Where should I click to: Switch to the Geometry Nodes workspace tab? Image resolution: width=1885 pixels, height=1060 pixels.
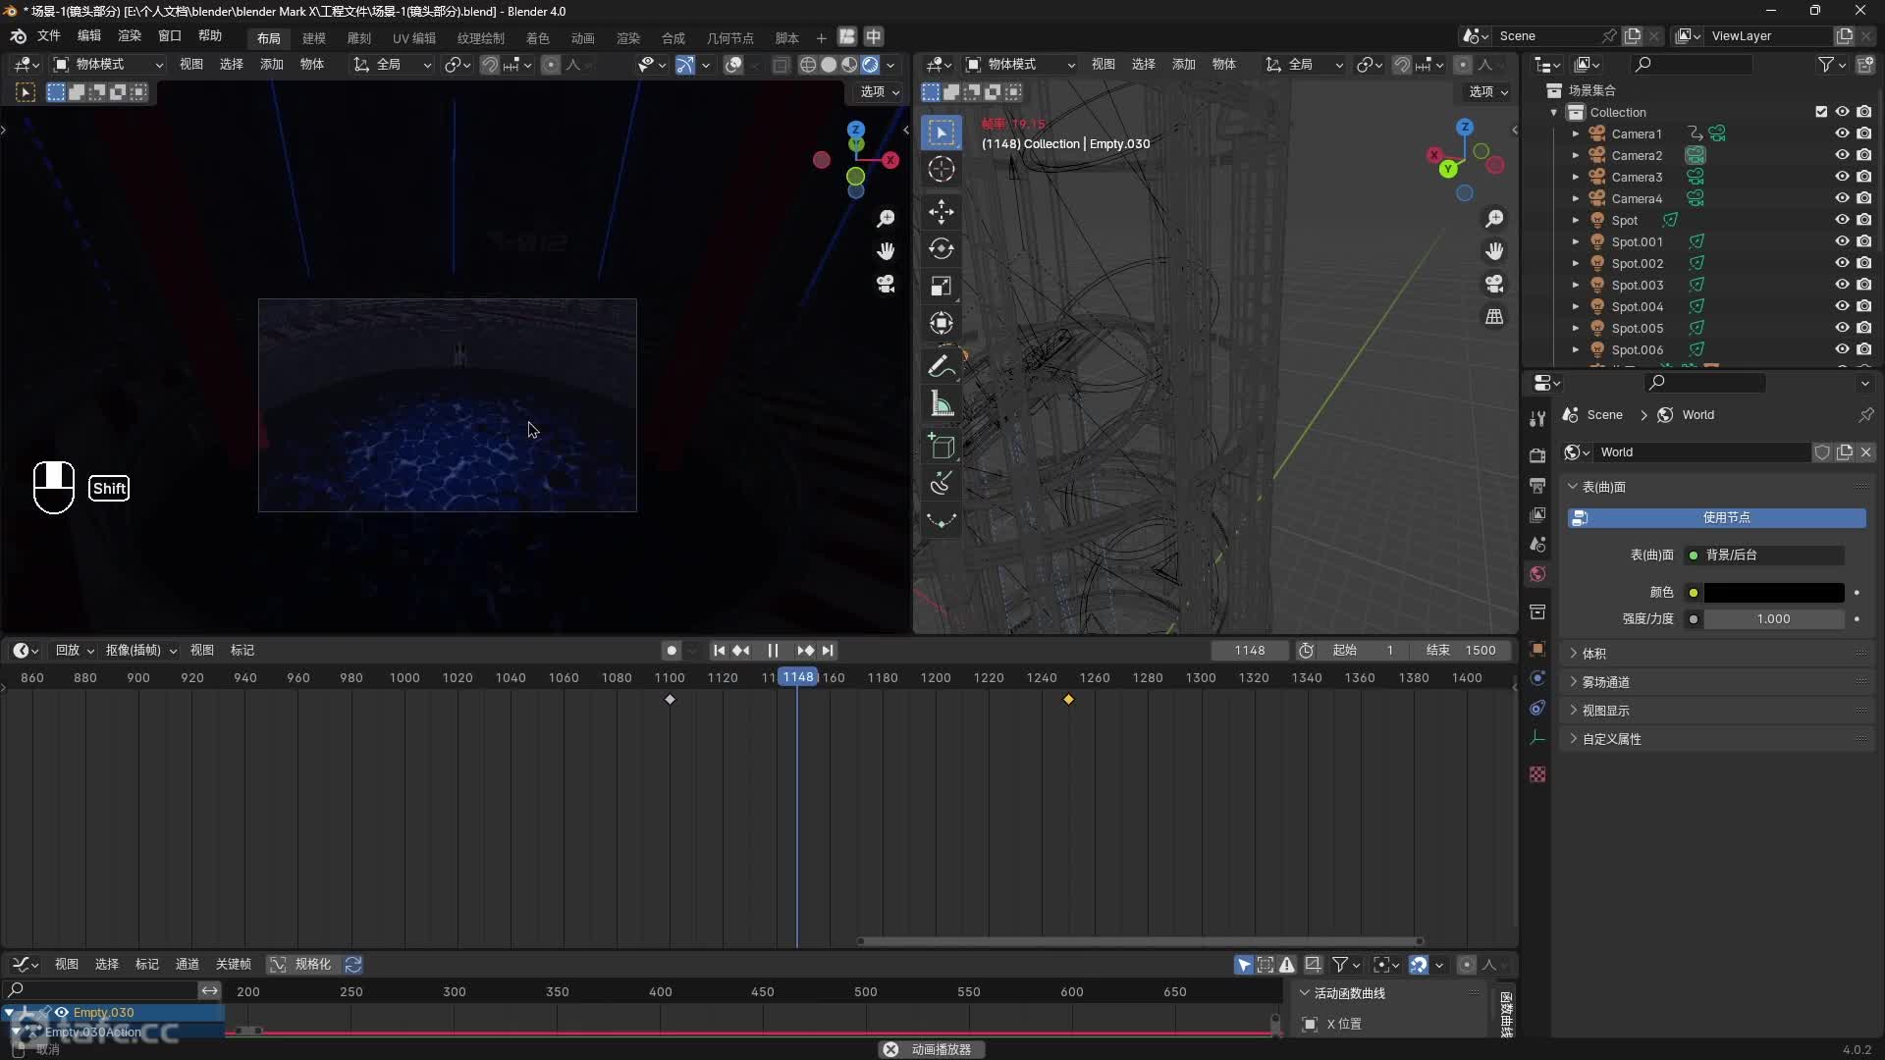[730, 38]
